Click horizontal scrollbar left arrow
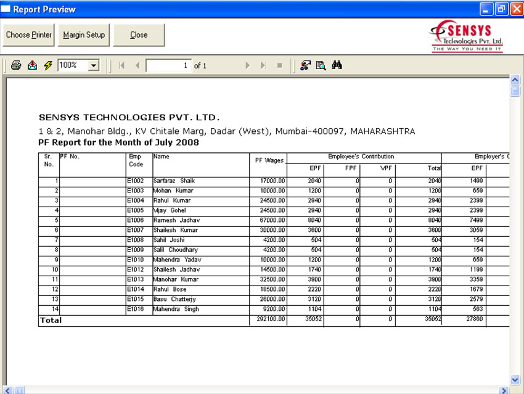The height and width of the screenshot is (394, 524). (8, 390)
